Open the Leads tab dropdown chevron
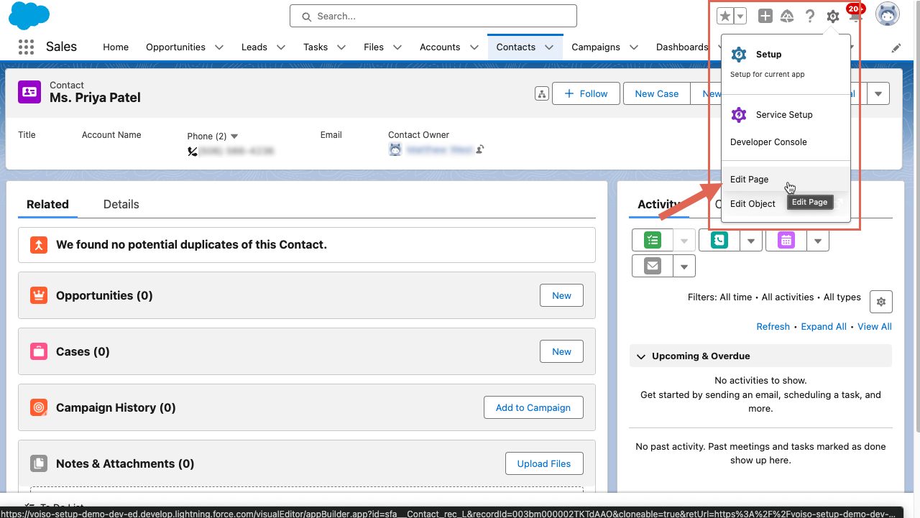Image resolution: width=920 pixels, height=518 pixels. coord(280,47)
